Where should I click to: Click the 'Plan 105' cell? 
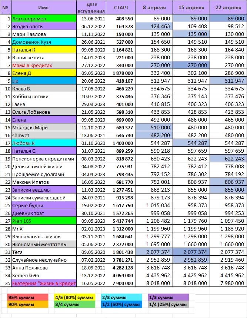[x=44, y=221]
